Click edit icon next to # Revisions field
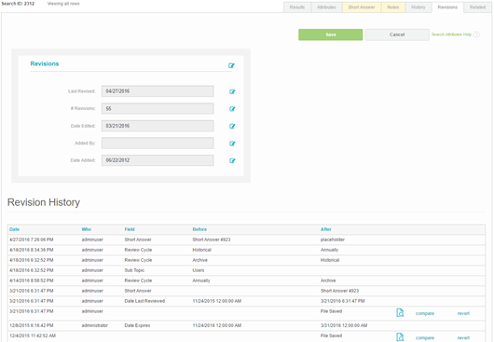The width and height of the screenshot is (494, 342). [x=232, y=109]
